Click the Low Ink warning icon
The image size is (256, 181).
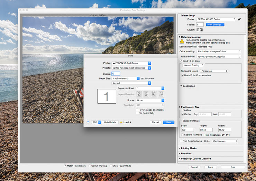121,123
